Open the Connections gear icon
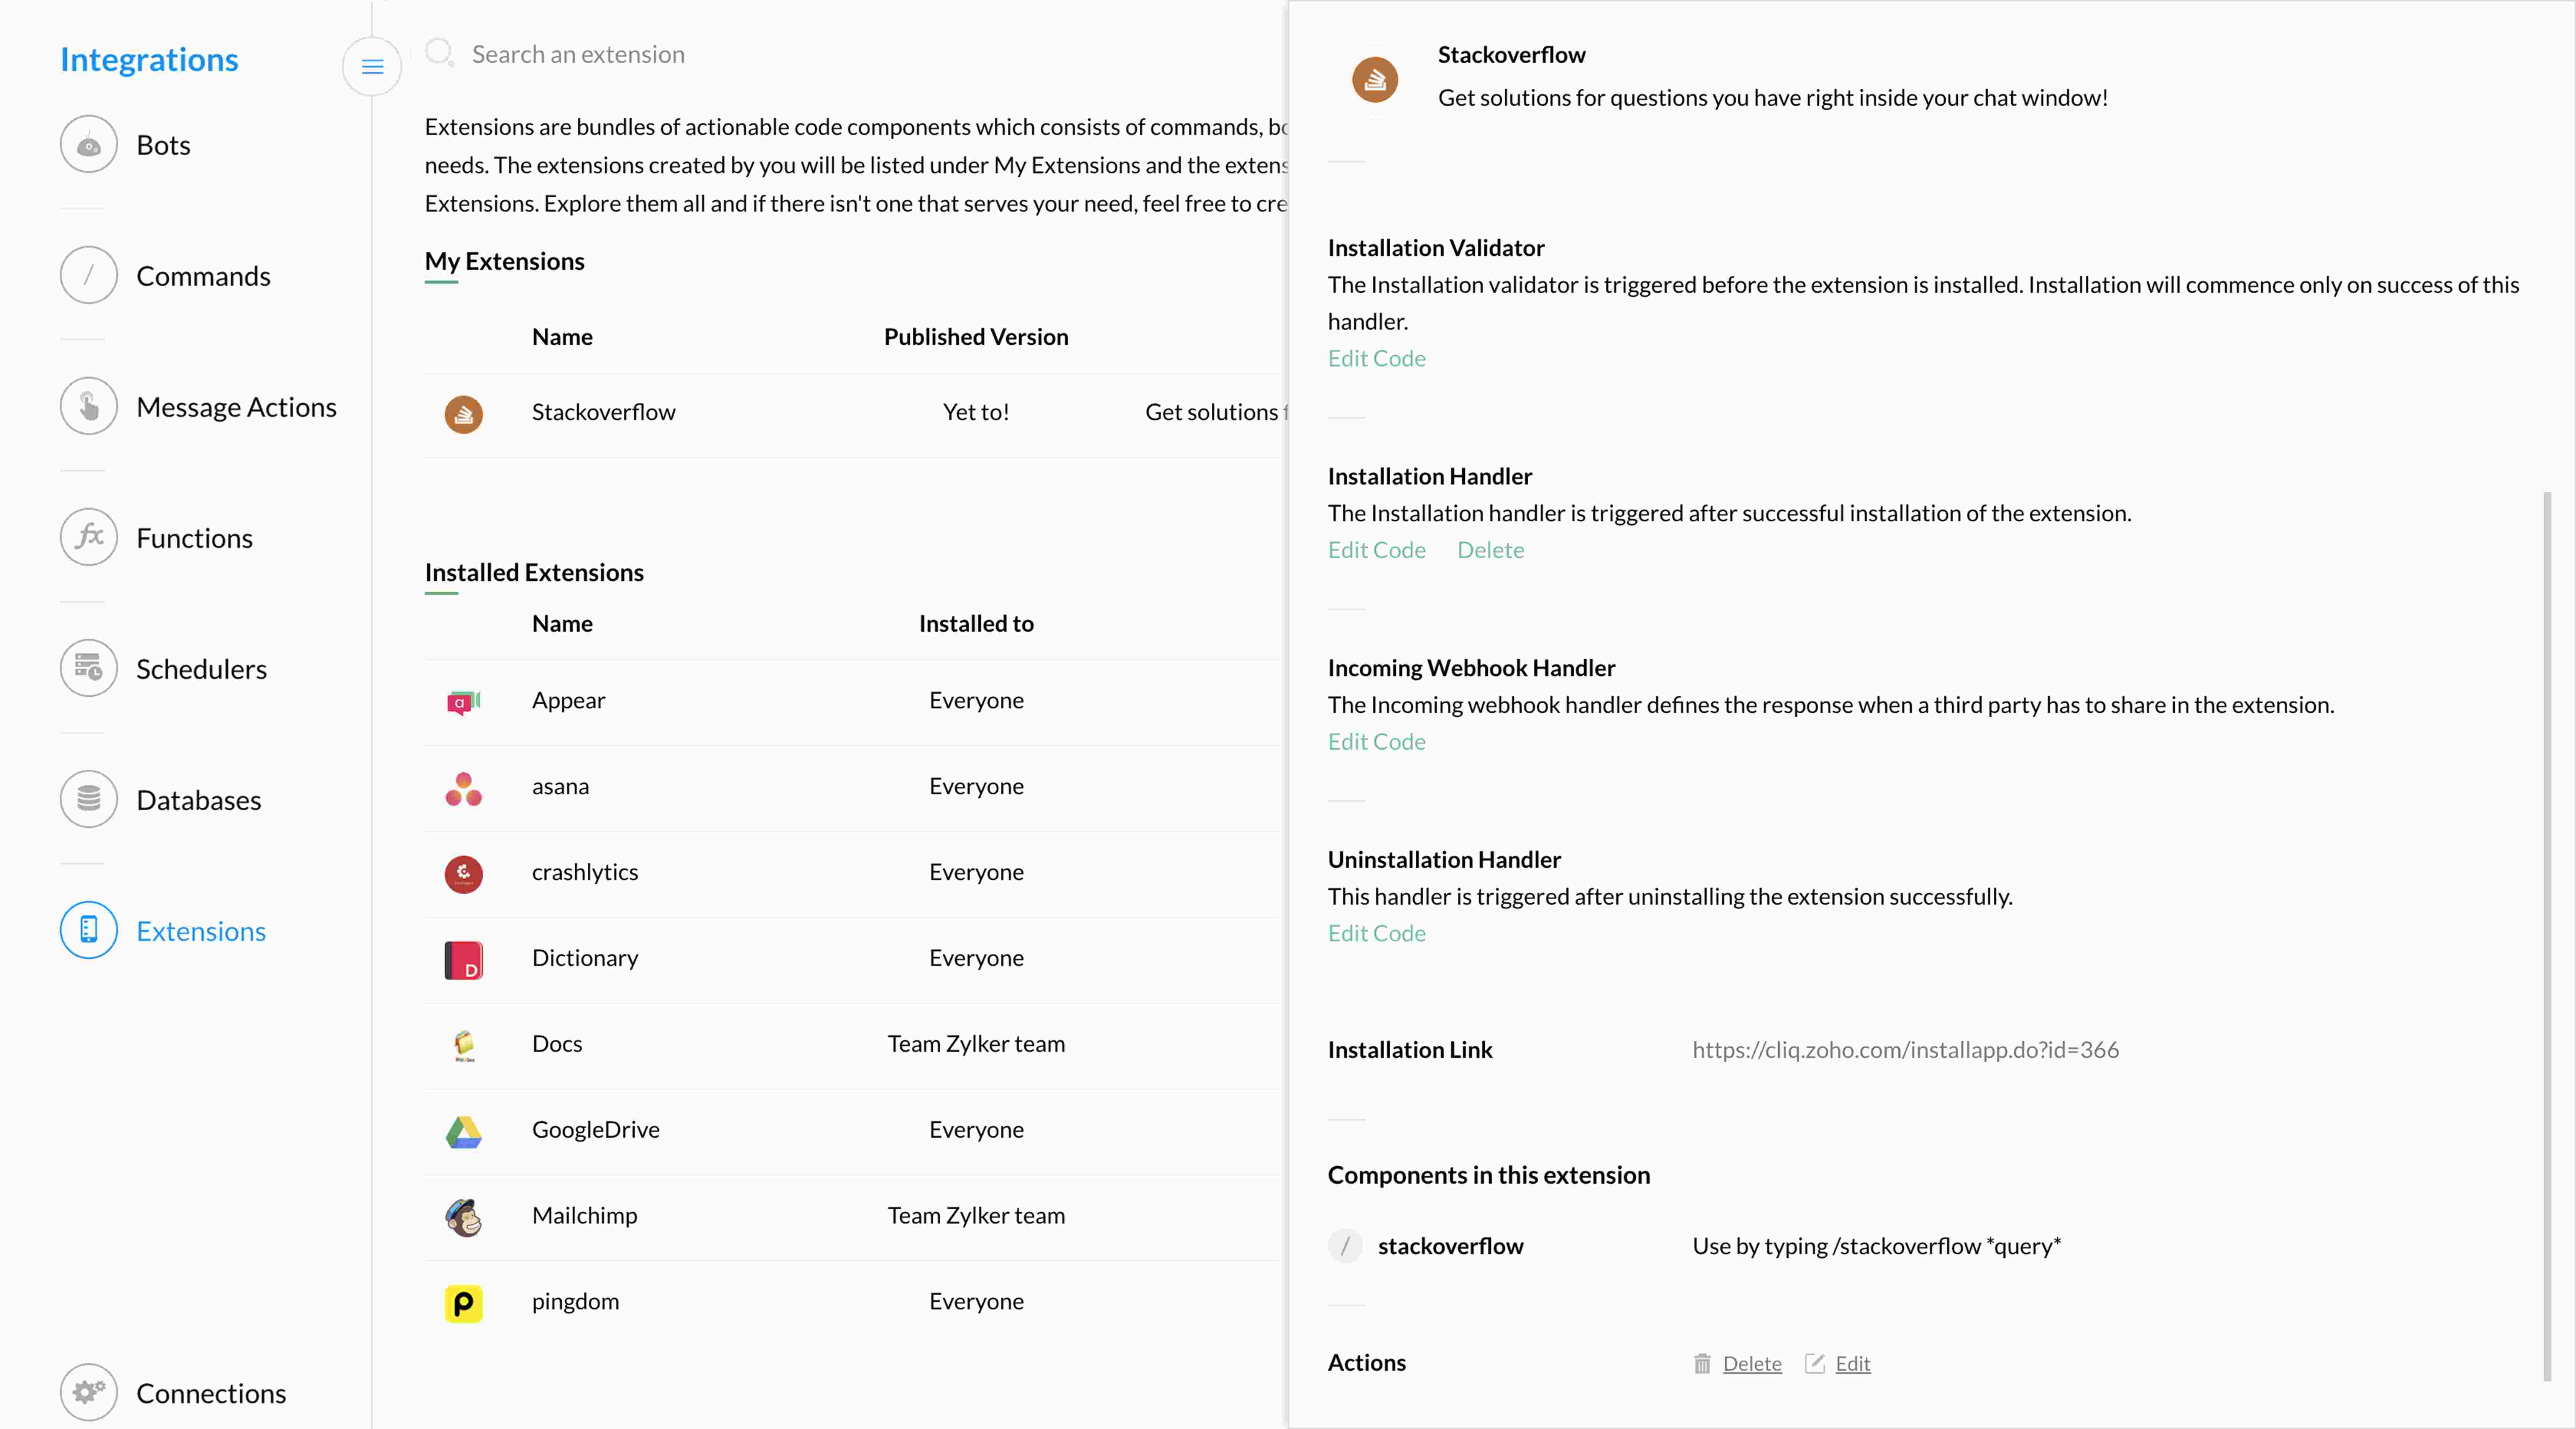 [89, 1393]
